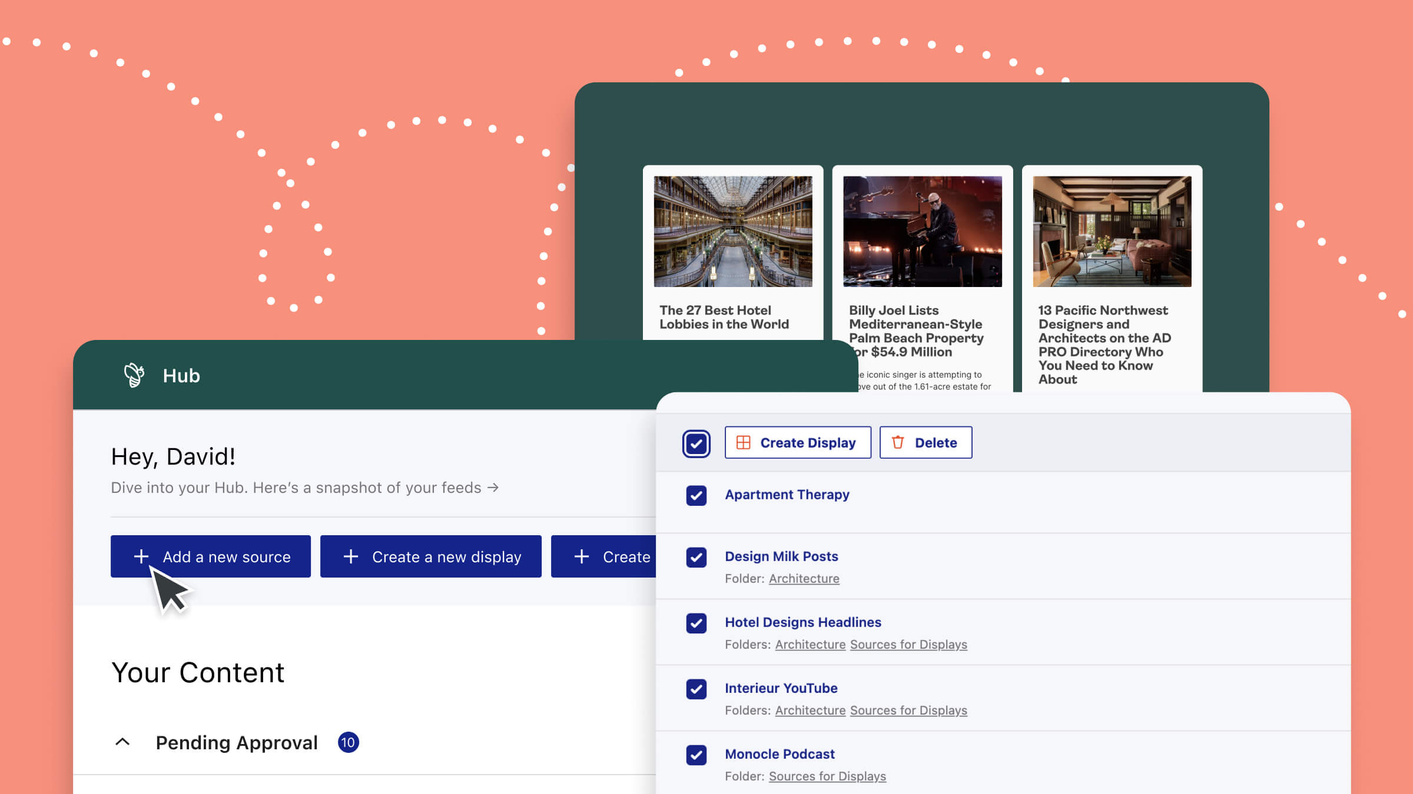Collapse the Pending Approval section chevron
Viewport: 1413px width, 794px height.
pyautogui.click(x=122, y=742)
